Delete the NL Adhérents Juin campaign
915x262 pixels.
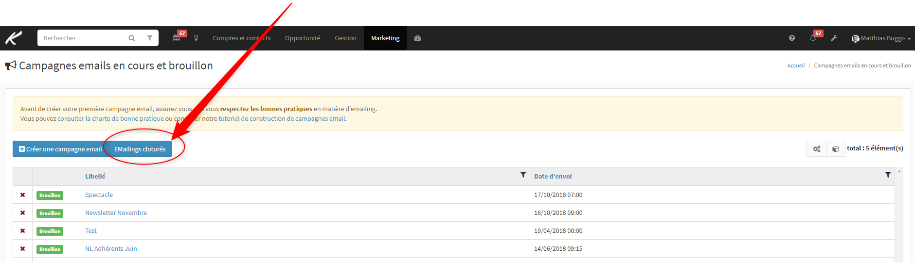click(x=22, y=248)
